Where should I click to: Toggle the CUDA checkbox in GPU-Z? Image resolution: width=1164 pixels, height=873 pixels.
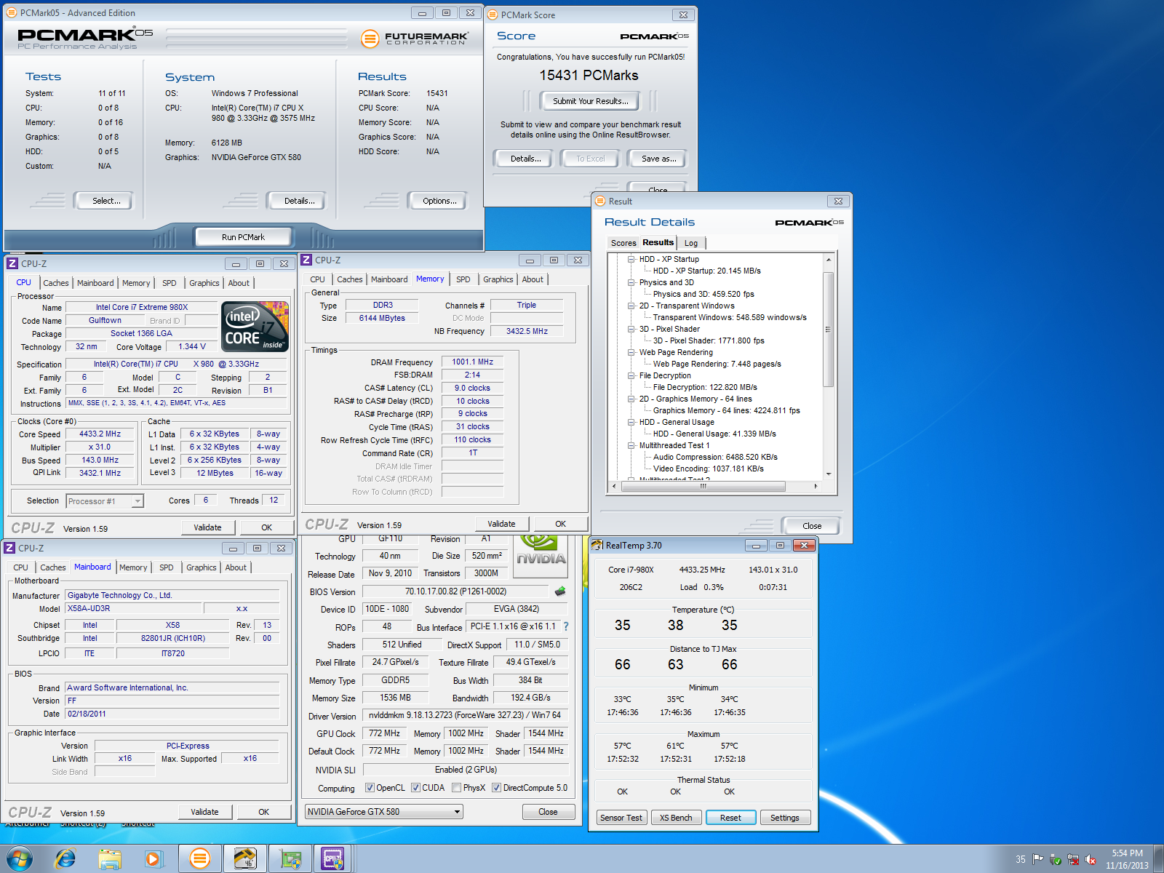pyautogui.click(x=415, y=788)
